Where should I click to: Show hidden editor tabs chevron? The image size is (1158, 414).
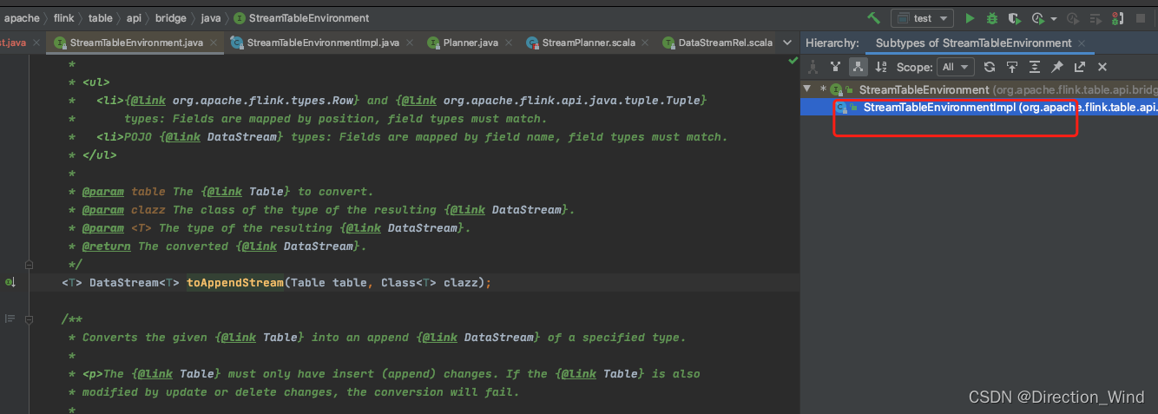[787, 43]
